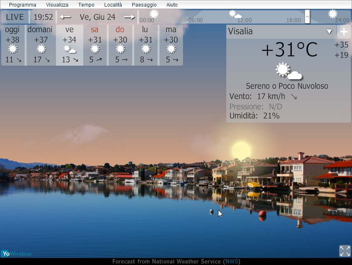Click the wind value 8 under lu
Image resolution: width=352 pixels, height=265 pixels.
click(142, 59)
